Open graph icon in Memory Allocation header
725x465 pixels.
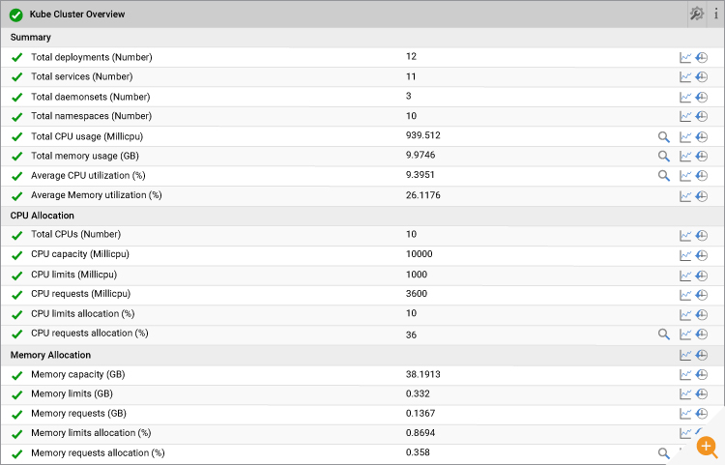[684, 355]
